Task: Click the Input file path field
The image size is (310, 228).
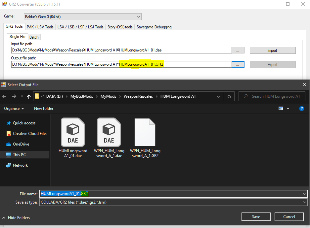Action: point(121,50)
